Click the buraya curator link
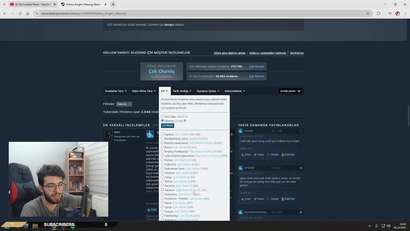Viewport: 410px width, 231px height. [x=169, y=25]
